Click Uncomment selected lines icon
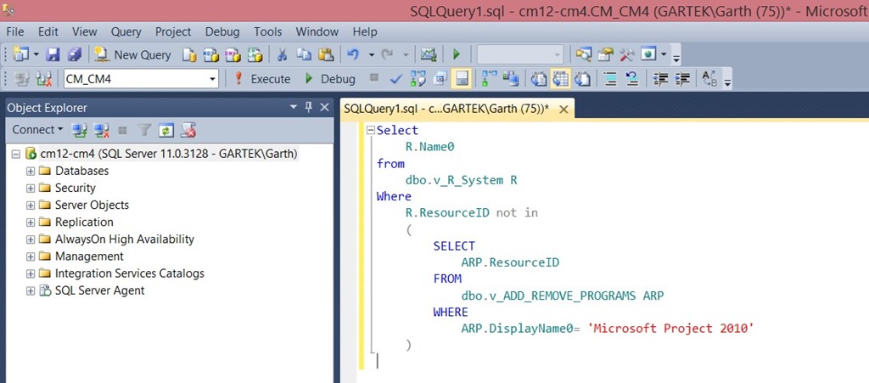 click(632, 79)
